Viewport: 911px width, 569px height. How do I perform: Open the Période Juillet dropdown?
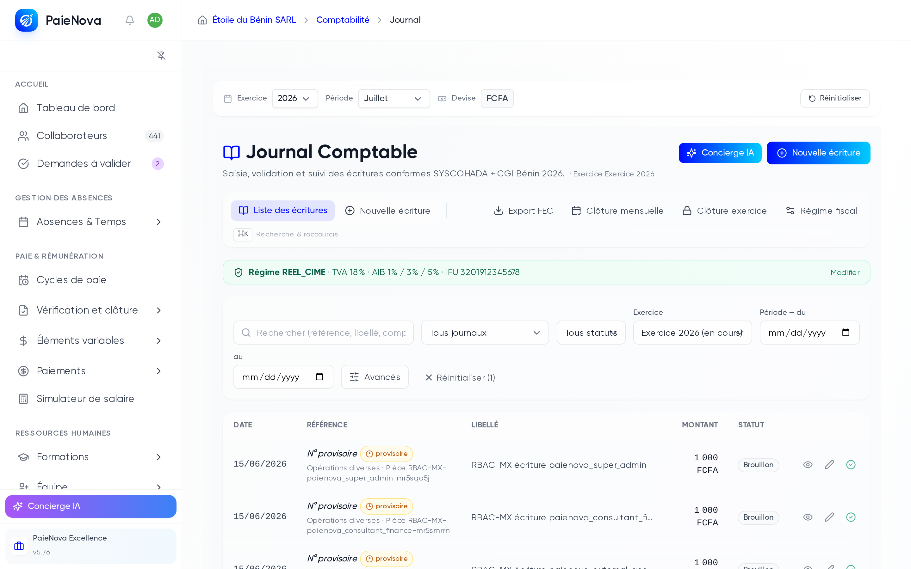pyautogui.click(x=394, y=99)
